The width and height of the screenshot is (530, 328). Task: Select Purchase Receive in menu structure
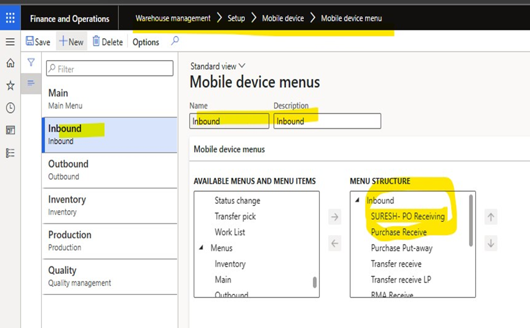coord(399,232)
